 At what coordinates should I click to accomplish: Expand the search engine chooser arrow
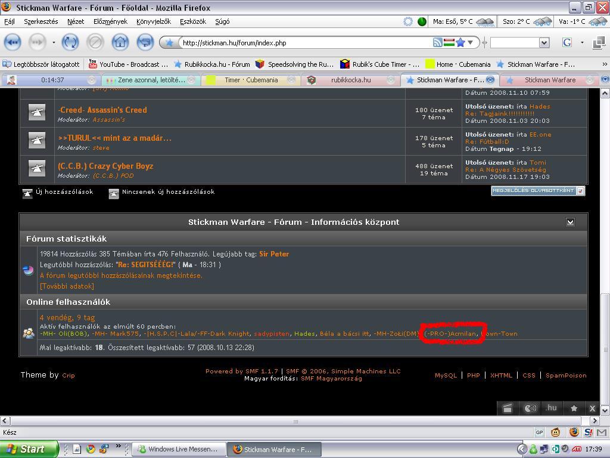(x=582, y=42)
